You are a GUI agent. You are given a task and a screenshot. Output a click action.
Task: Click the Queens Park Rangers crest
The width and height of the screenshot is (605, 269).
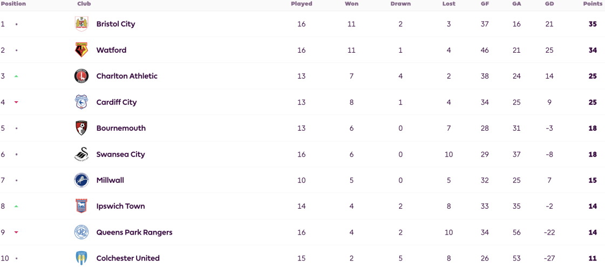(81, 232)
